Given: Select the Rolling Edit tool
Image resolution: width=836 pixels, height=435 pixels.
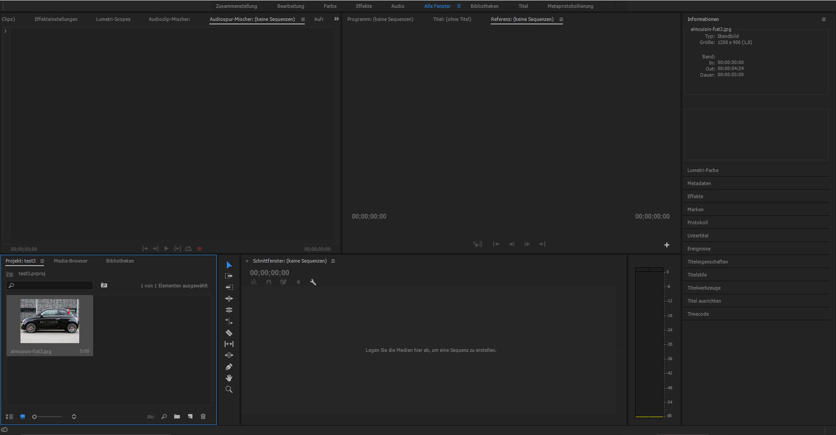Looking at the screenshot, I should (x=229, y=310).
